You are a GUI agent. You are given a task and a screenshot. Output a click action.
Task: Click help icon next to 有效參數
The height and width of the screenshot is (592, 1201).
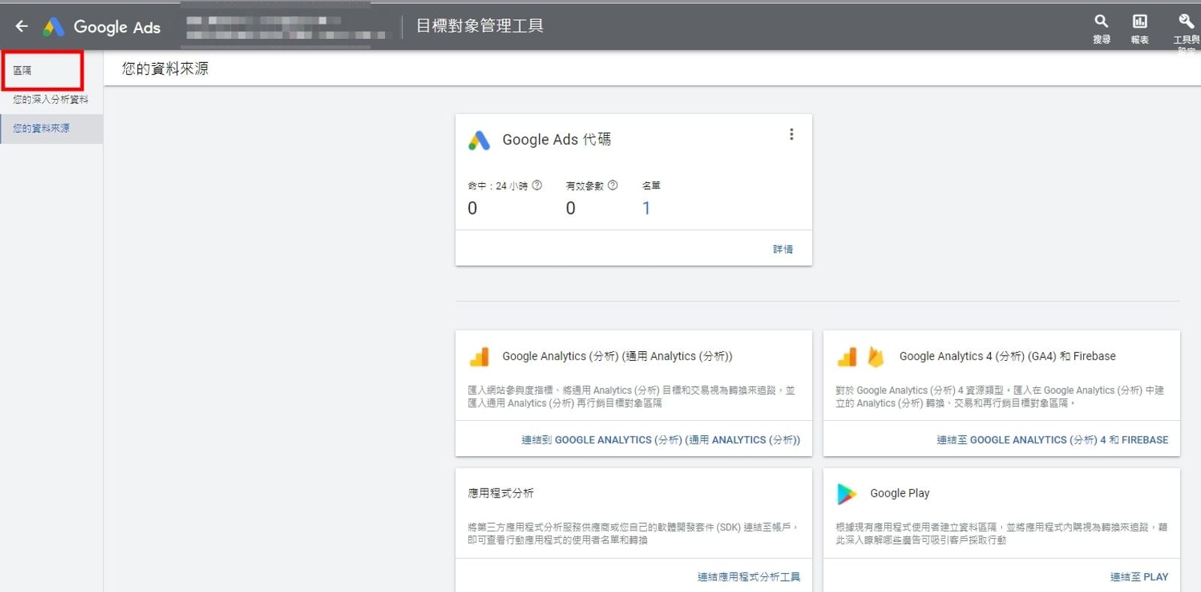click(613, 185)
